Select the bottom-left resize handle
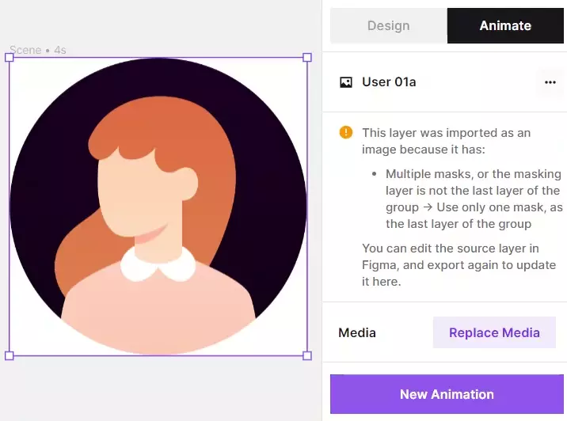 click(10, 355)
